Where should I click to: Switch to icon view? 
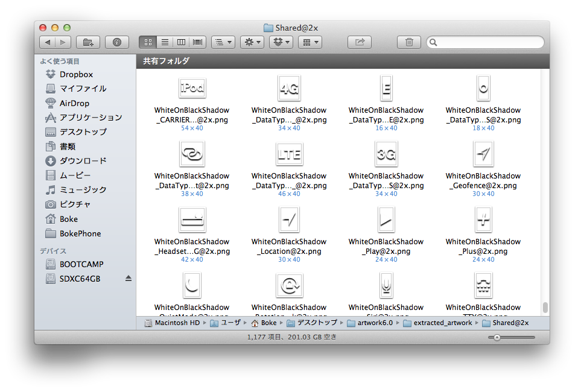point(148,42)
